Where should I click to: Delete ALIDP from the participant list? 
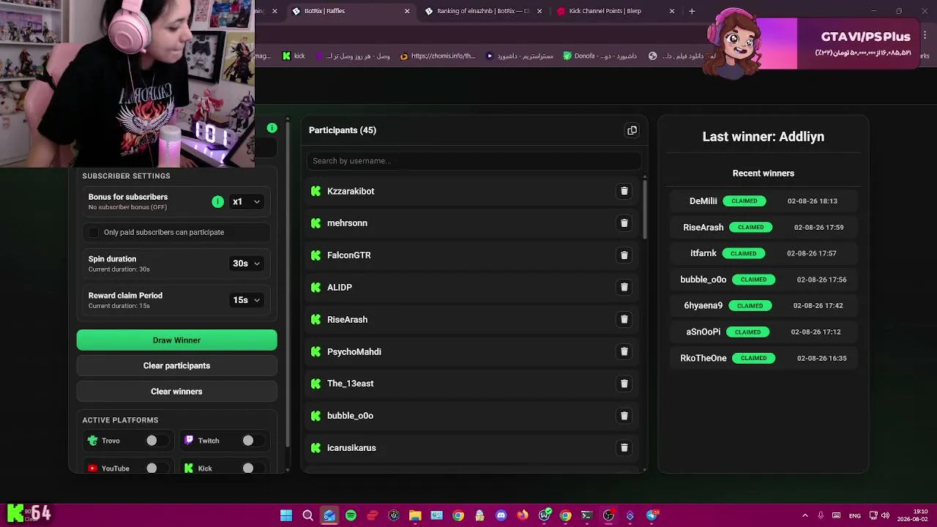tap(624, 287)
